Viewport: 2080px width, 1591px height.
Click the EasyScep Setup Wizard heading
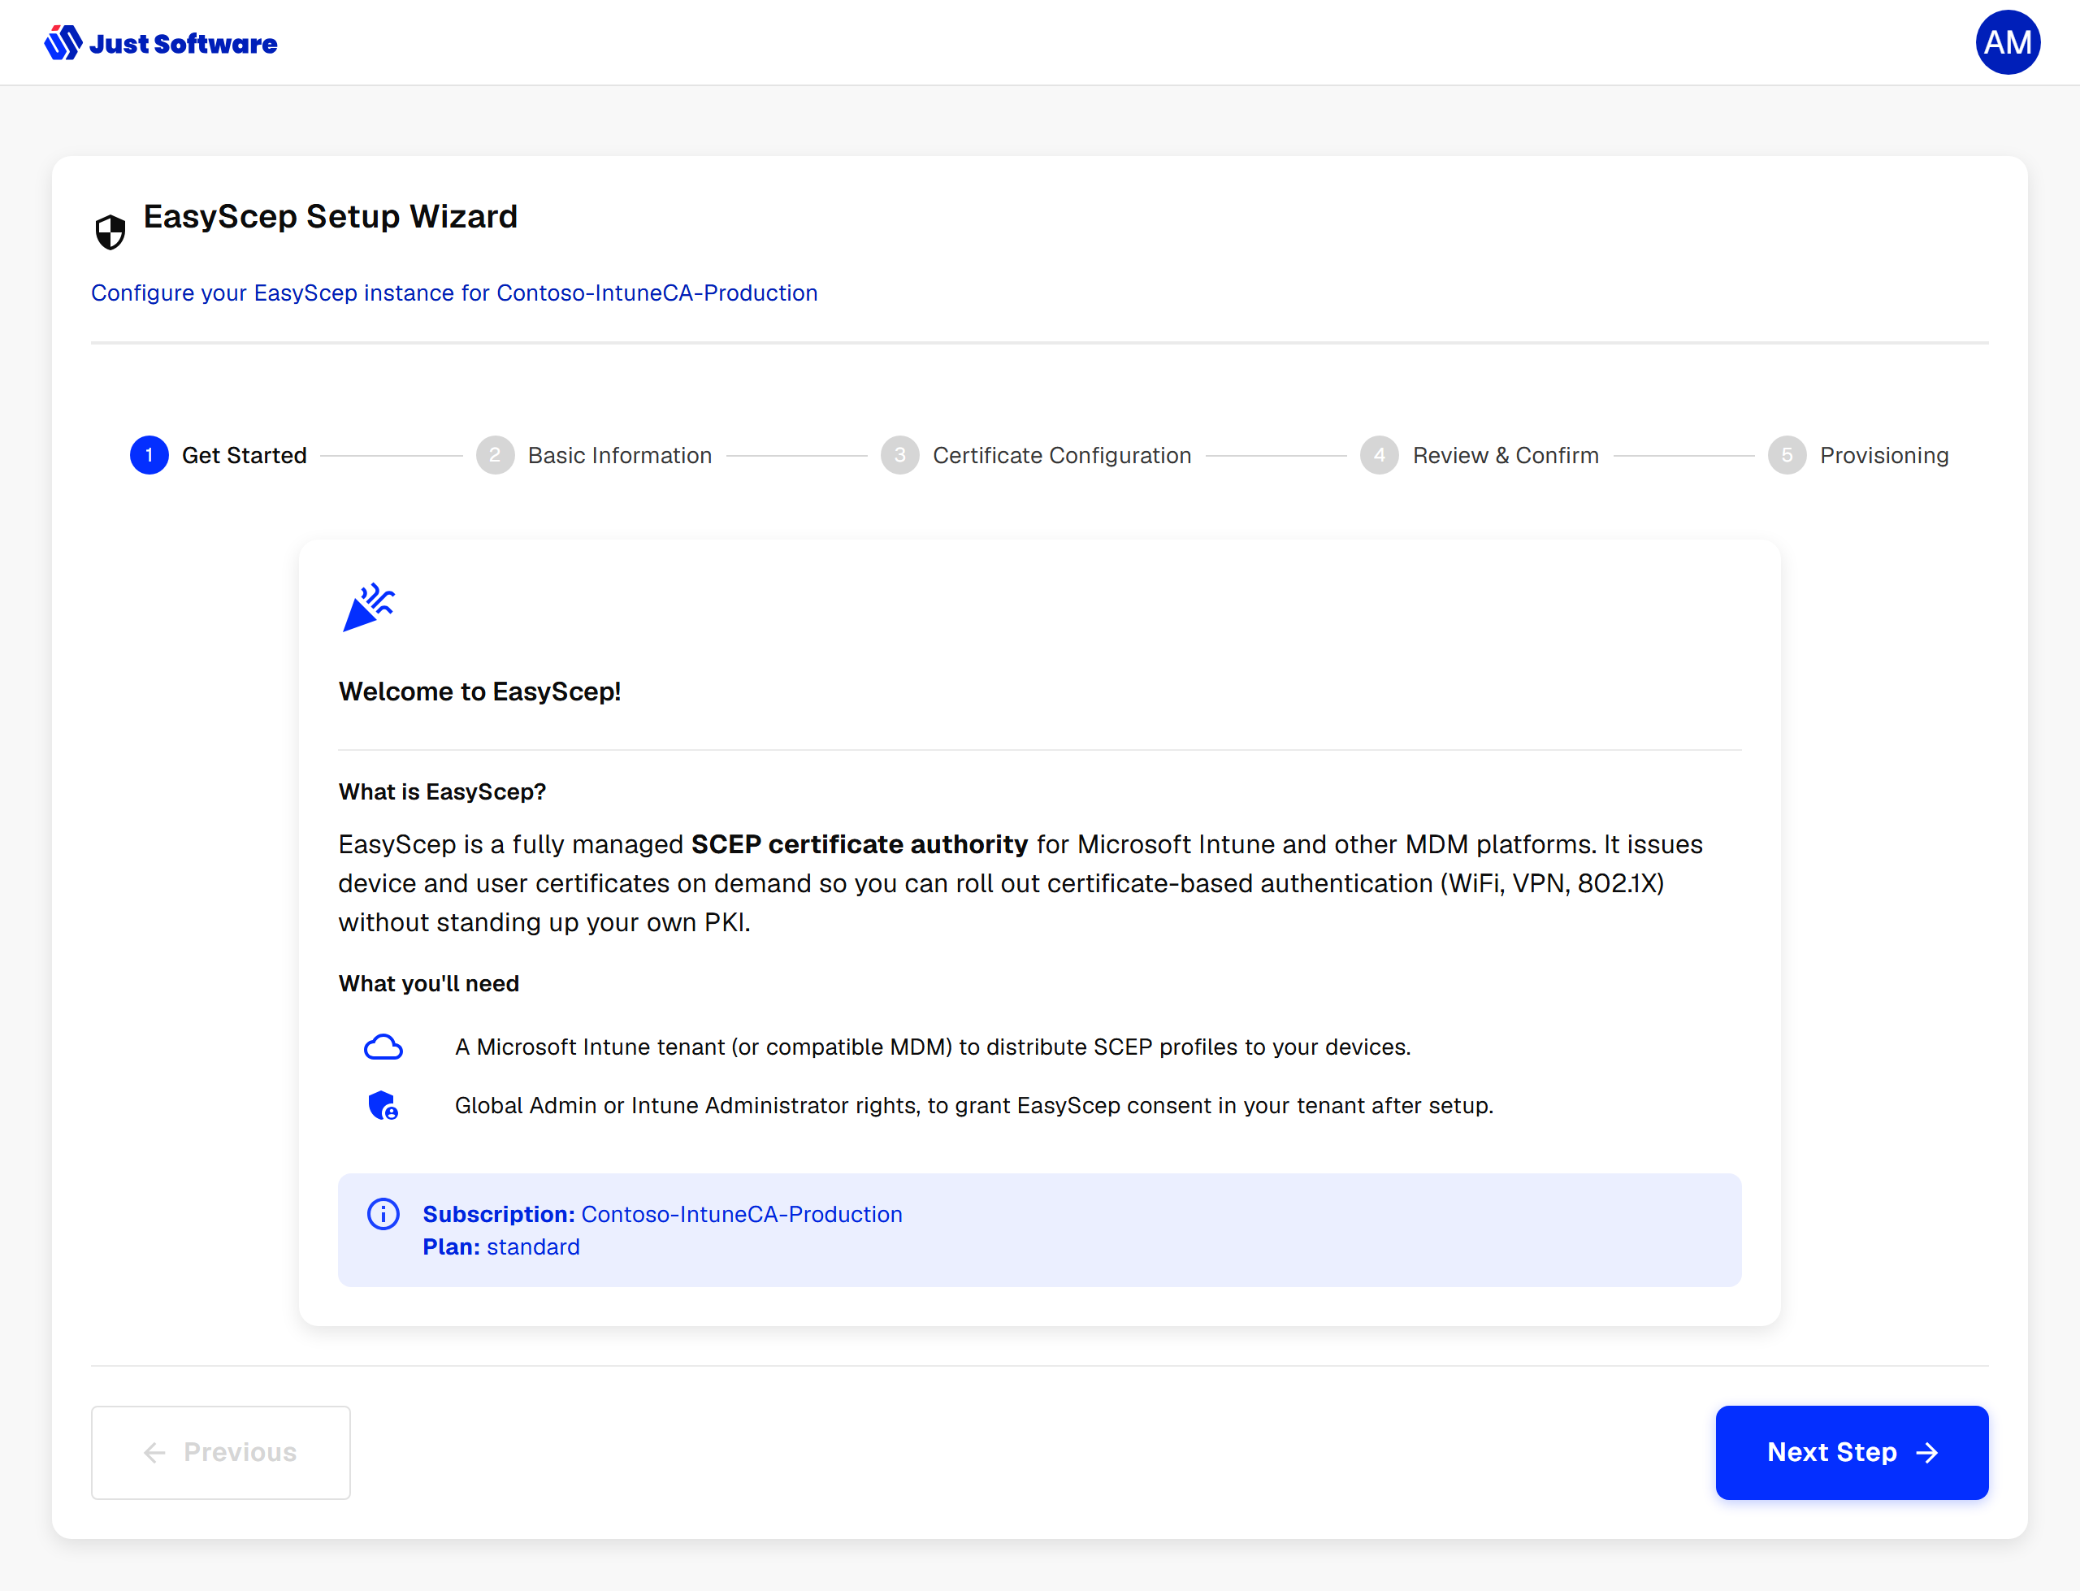point(331,216)
